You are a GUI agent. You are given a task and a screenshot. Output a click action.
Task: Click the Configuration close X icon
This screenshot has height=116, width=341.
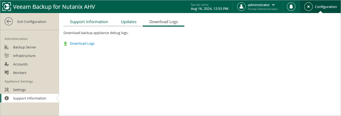pos(308,7)
